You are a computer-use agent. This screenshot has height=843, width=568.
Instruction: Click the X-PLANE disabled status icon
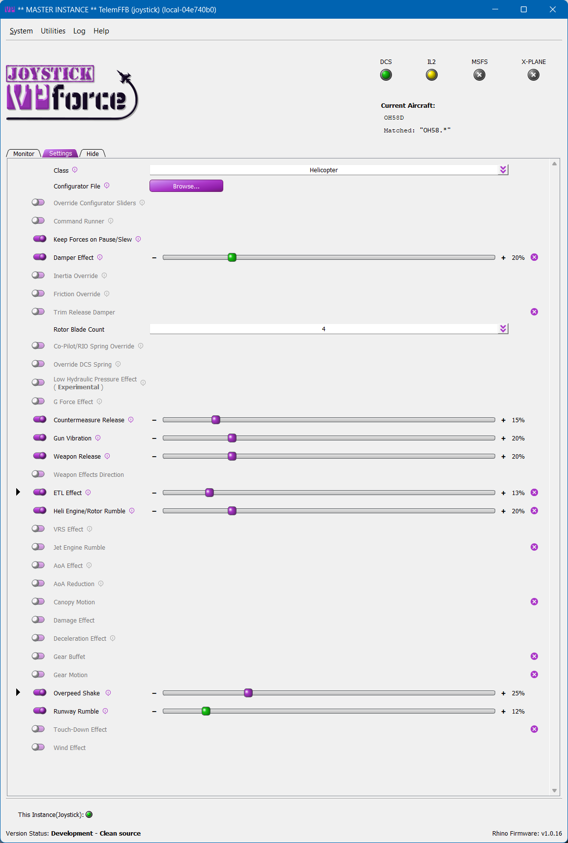pos(534,75)
